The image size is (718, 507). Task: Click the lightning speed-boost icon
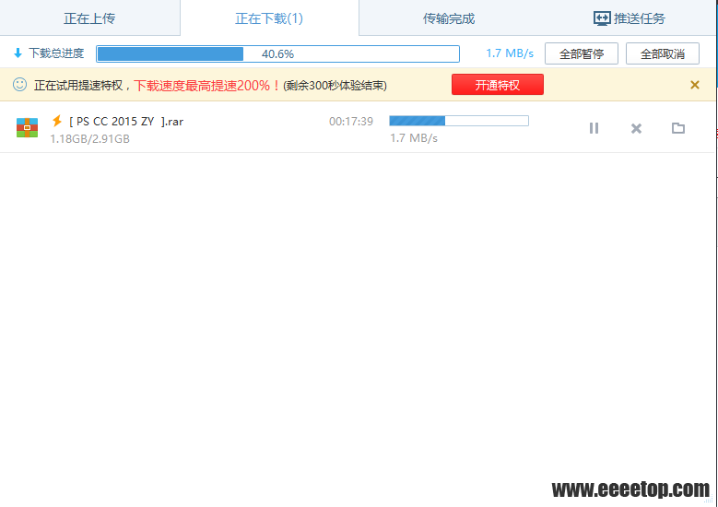tap(57, 121)
